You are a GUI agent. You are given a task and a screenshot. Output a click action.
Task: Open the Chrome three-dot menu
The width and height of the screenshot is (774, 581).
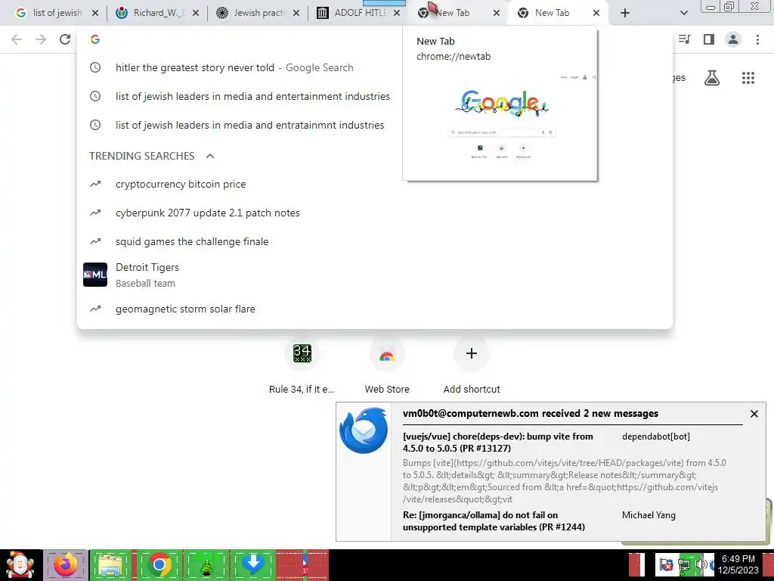(x=757, y=39)
